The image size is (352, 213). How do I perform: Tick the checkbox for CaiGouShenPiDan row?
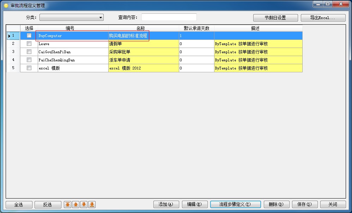point(29,51)
